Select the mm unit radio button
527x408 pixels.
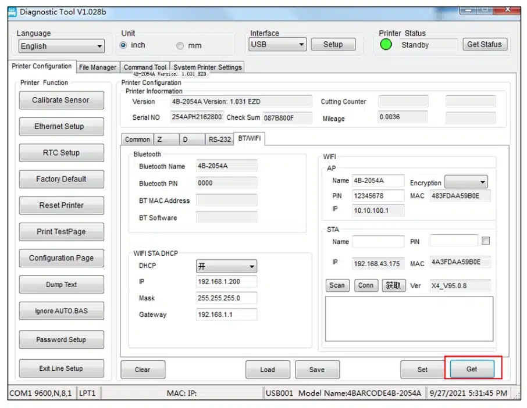click(180, 45)
